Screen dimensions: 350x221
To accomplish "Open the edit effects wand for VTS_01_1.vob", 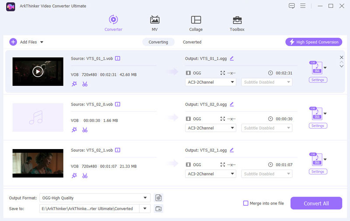I will [x=74, y=84].
